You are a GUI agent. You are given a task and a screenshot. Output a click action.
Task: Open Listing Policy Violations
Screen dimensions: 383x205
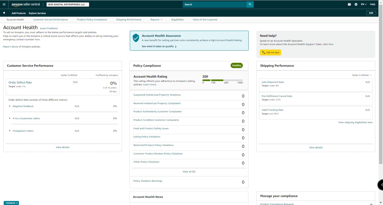[x=147, y=137]
